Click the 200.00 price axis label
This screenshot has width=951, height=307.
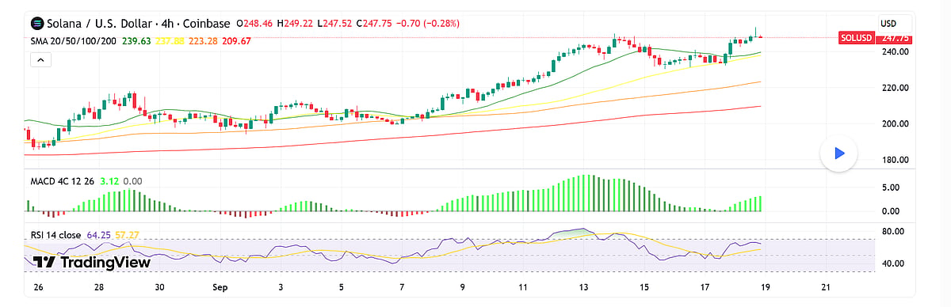click(896, 124)
